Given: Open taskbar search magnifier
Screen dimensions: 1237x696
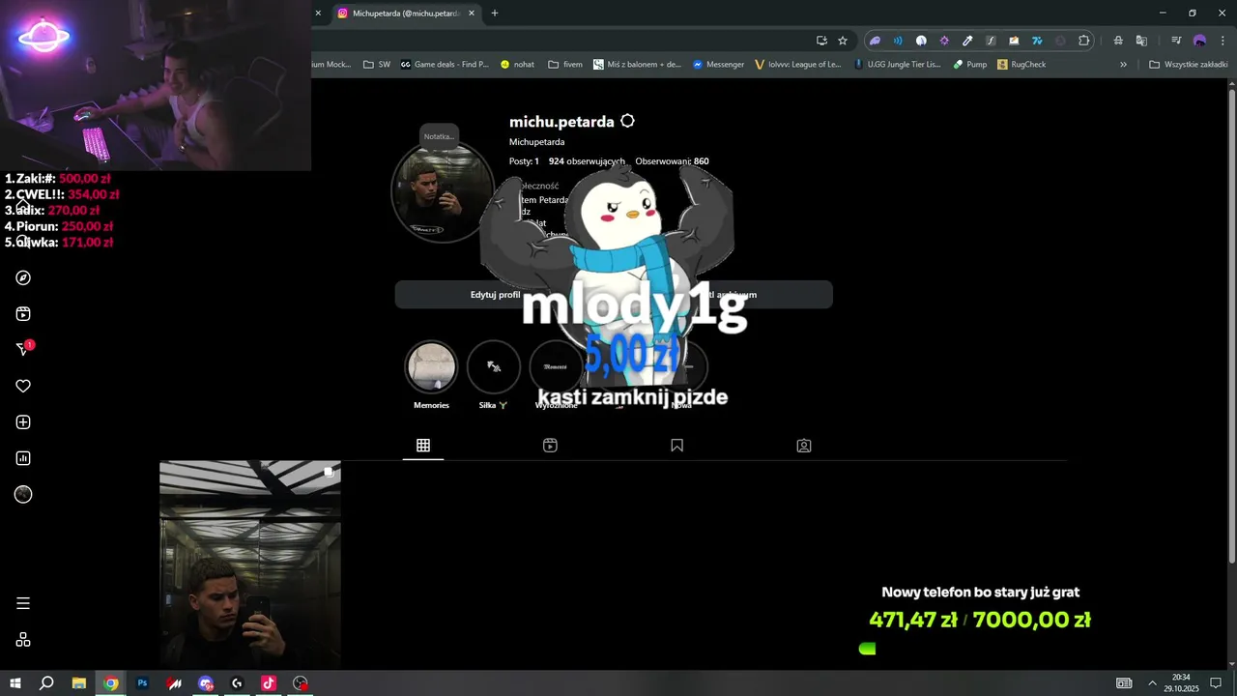Looking at the screenshot, I should pos(46,683).
